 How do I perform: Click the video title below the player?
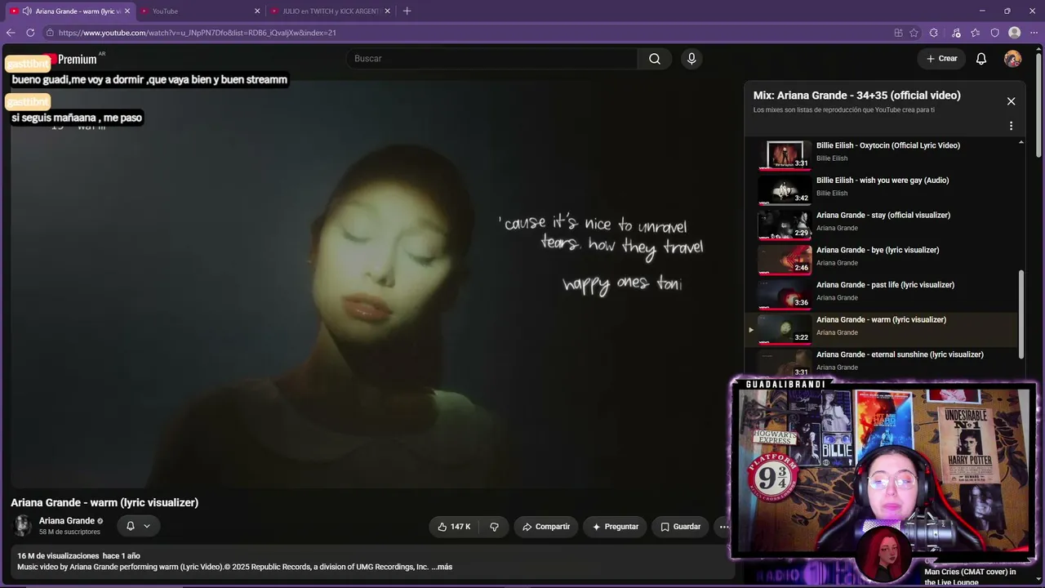(104, 502)
